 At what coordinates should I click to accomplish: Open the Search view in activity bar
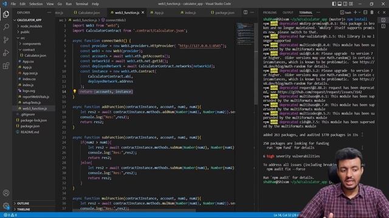[x=6, y=27]
